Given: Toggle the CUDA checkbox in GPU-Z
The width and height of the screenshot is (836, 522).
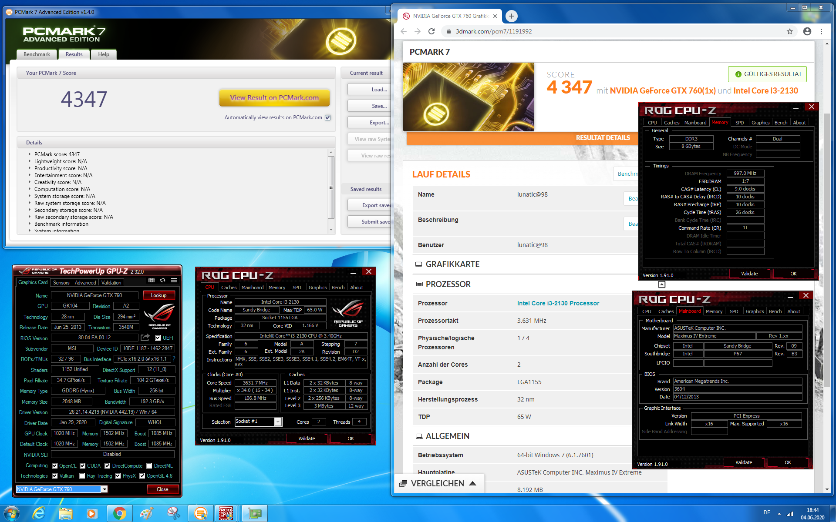Looking at the screenshot, I should pos(83,465).
